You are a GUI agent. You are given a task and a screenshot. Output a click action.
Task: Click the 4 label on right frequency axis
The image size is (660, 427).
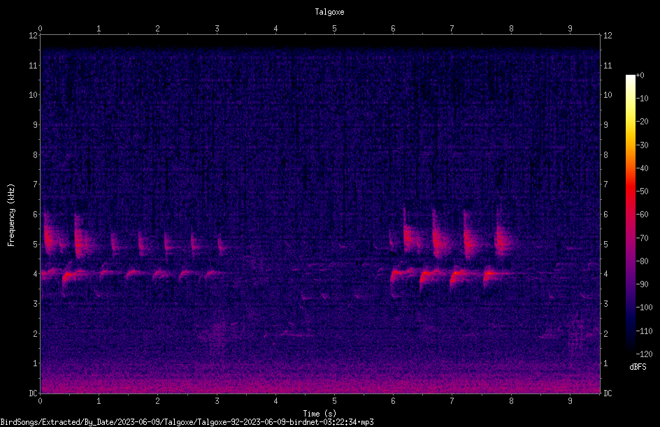[x=605, y=274]
